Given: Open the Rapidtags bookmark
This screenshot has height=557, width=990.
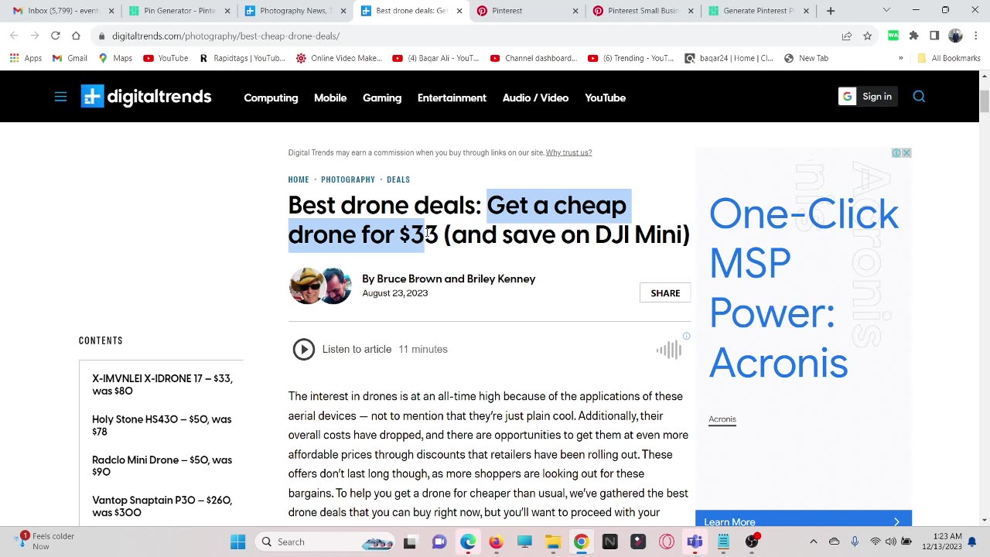Looking at the screenshot, I should [x=242, y=58].
